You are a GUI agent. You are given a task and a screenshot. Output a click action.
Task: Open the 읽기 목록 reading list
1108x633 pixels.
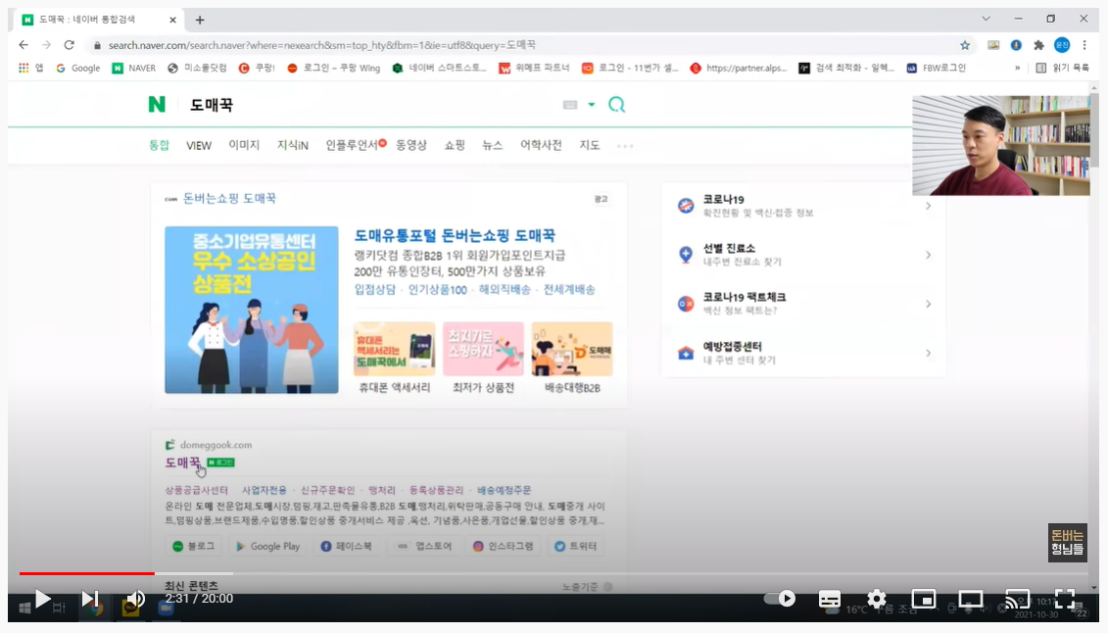click(x=1063, y=68)
